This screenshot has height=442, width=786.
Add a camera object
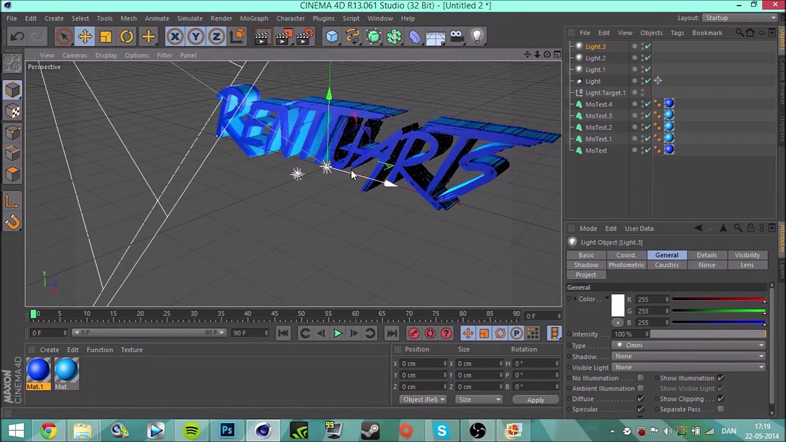point(456,36)
